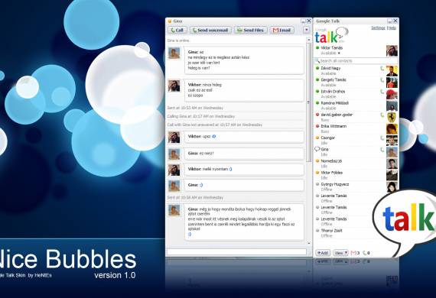This screenshot has height=298, width=436.
Task: Select the Tihanyi Zsolt contact name
Action: pos(331,231)
